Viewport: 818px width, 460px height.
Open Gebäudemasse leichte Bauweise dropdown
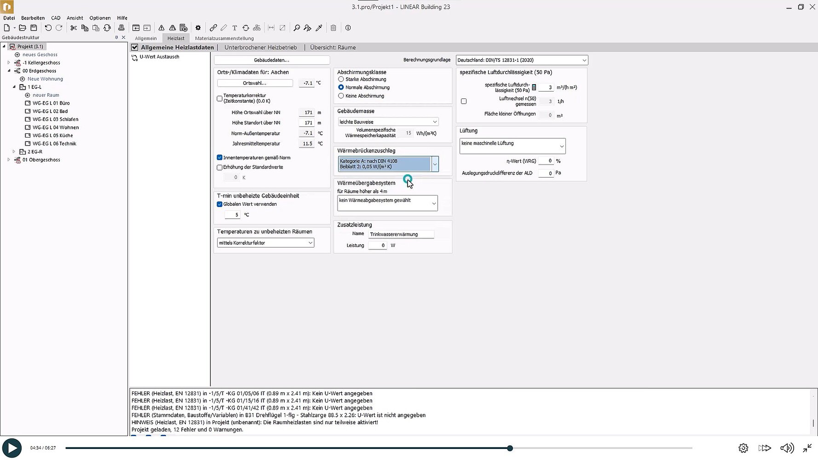click(x=388, y=122)
